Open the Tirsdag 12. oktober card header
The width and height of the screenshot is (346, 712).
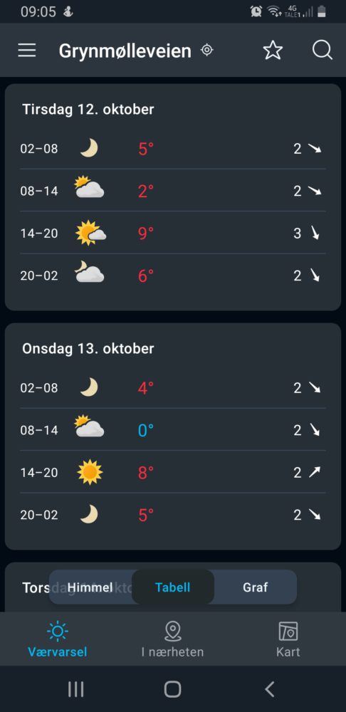pyautogui.click(x=88, y=110)
